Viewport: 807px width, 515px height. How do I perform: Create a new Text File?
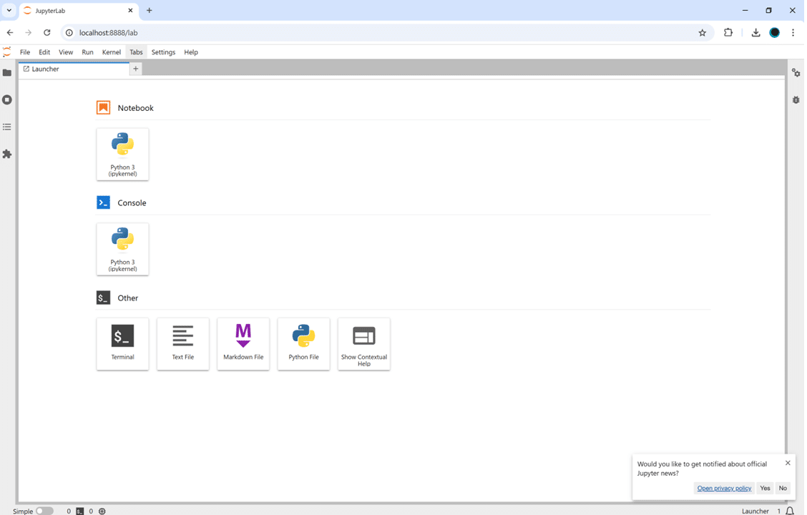(183, 343)
